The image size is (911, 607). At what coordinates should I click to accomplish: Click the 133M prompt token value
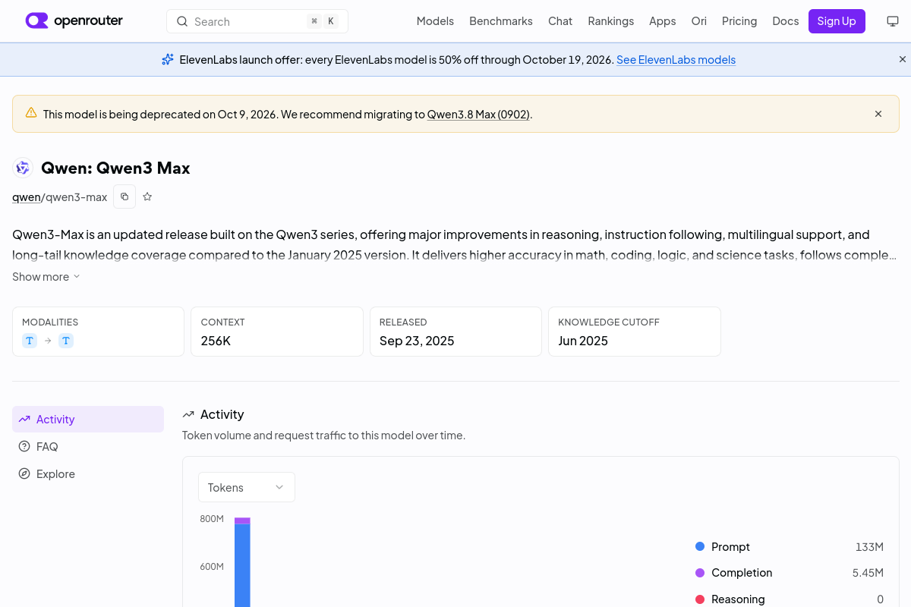[869, 546]
